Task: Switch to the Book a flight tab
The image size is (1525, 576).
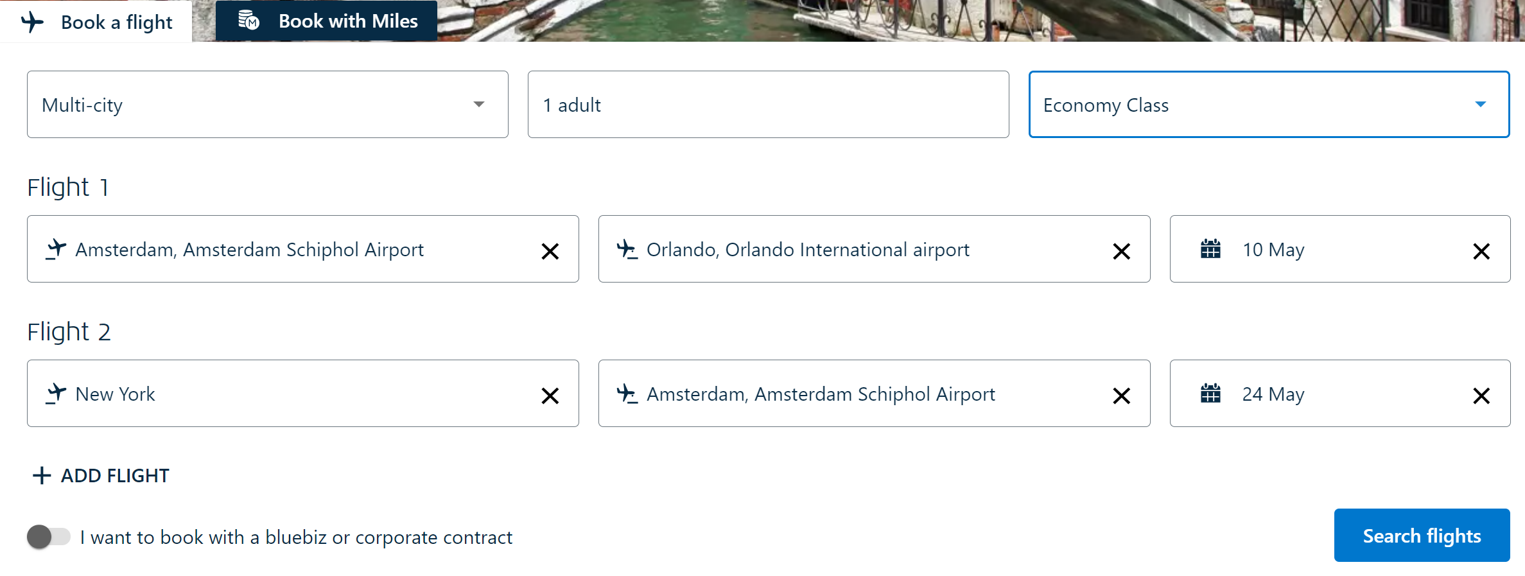Action: (96, 22)
